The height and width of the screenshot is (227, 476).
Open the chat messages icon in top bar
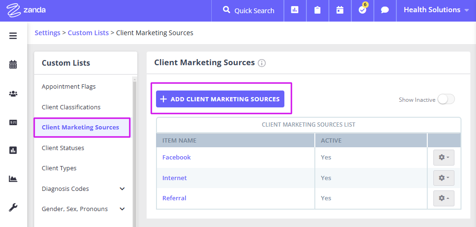(x=385, y=10)
